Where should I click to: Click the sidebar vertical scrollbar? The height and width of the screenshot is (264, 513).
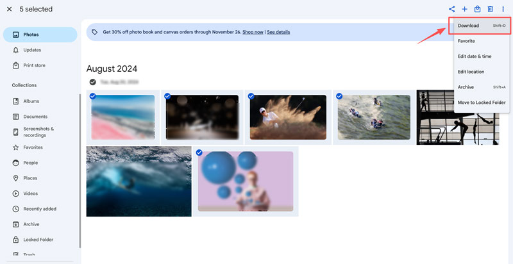click(x=80, y=171)
